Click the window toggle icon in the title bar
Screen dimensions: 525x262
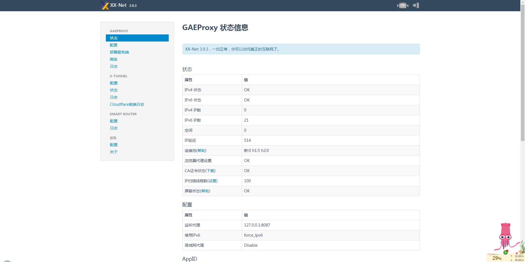point(402,5)
